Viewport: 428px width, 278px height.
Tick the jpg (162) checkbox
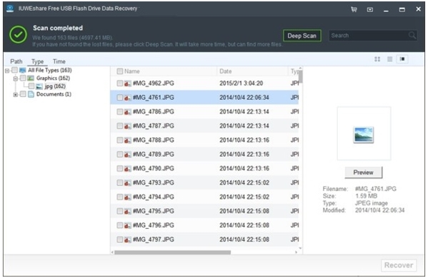click(31, 86)
